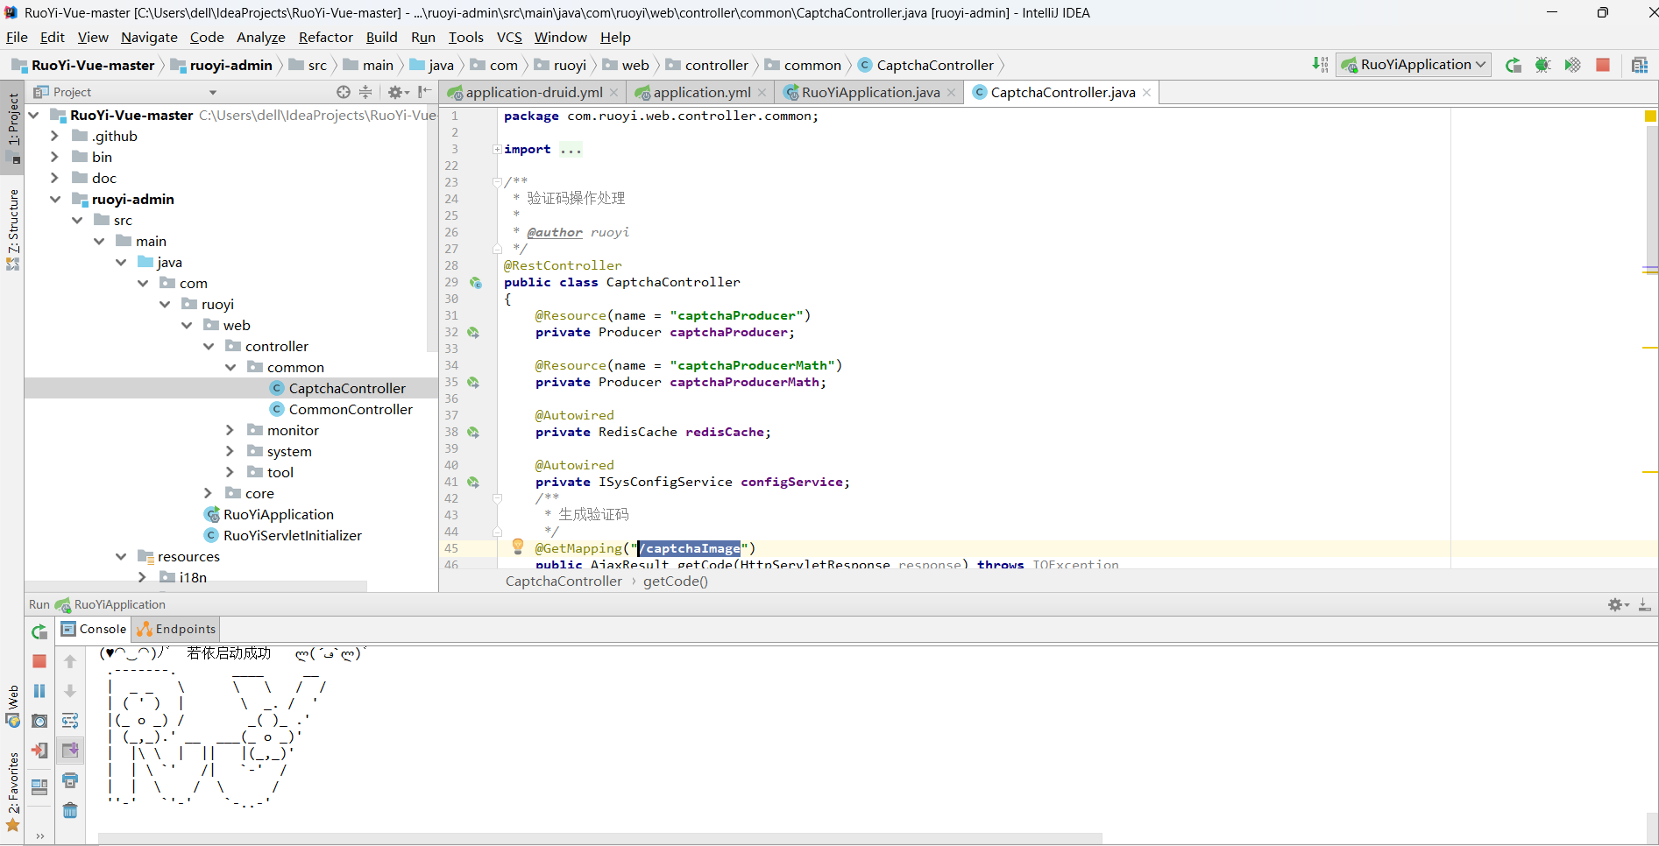Image resolution: width=1659 pixels, height=846 pixels.
Task: Click the Spring bean gutter icon on line 29
Action: 475,283
